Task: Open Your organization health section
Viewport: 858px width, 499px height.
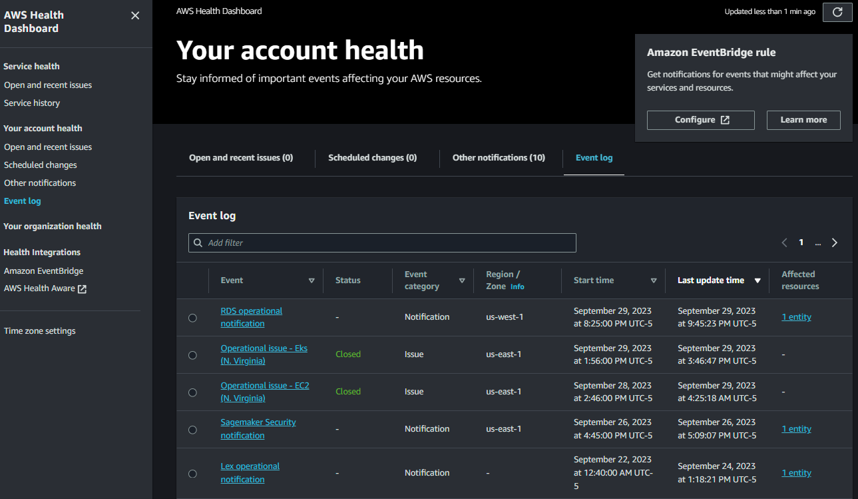Action: 53,227
